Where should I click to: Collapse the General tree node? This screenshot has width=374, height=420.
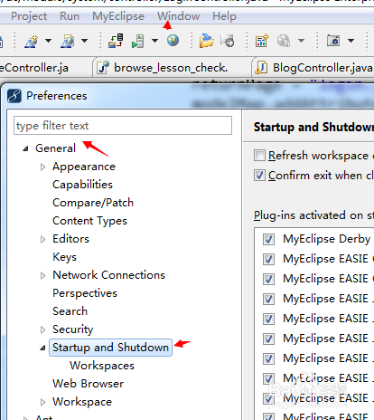[x=26, y=148]
